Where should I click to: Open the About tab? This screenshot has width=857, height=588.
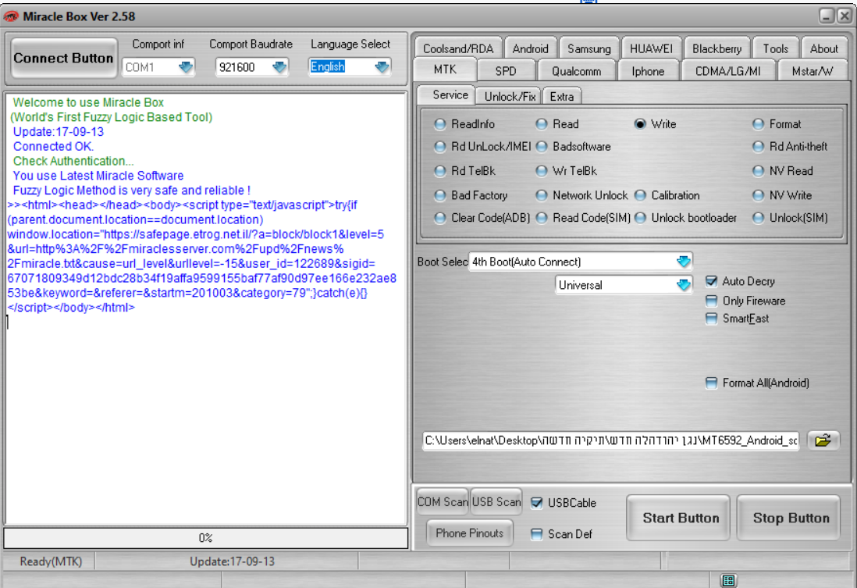pos(823,48)
